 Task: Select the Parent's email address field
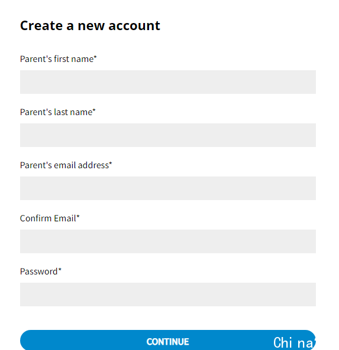(168, 188)
